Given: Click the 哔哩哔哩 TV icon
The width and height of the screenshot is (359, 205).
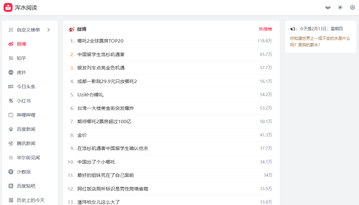Looking at the screenshot, I should 11,115.
